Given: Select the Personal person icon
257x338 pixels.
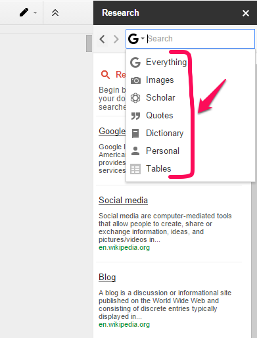Looking at the screenshot, I should (x=135, y=151).
